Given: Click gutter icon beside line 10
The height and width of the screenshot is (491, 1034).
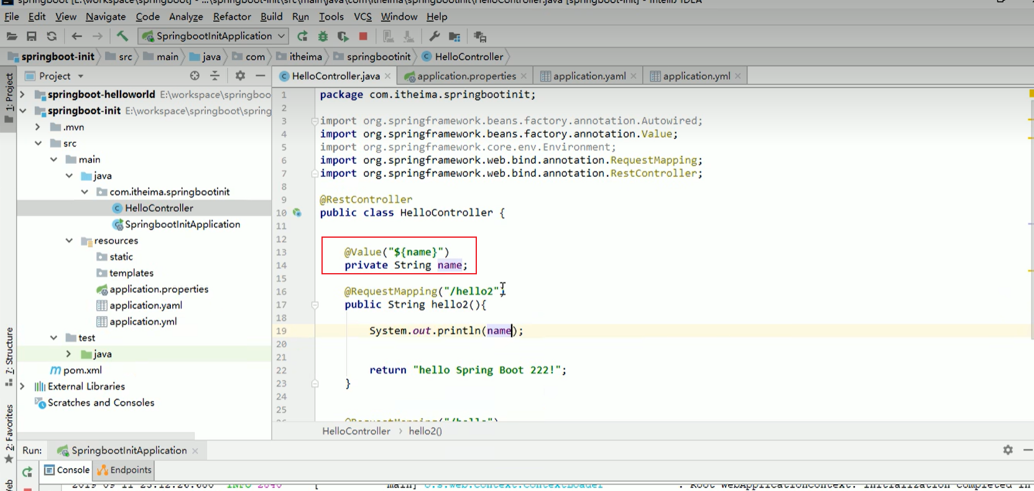Looking at the screenshot, I should [297, 212].
